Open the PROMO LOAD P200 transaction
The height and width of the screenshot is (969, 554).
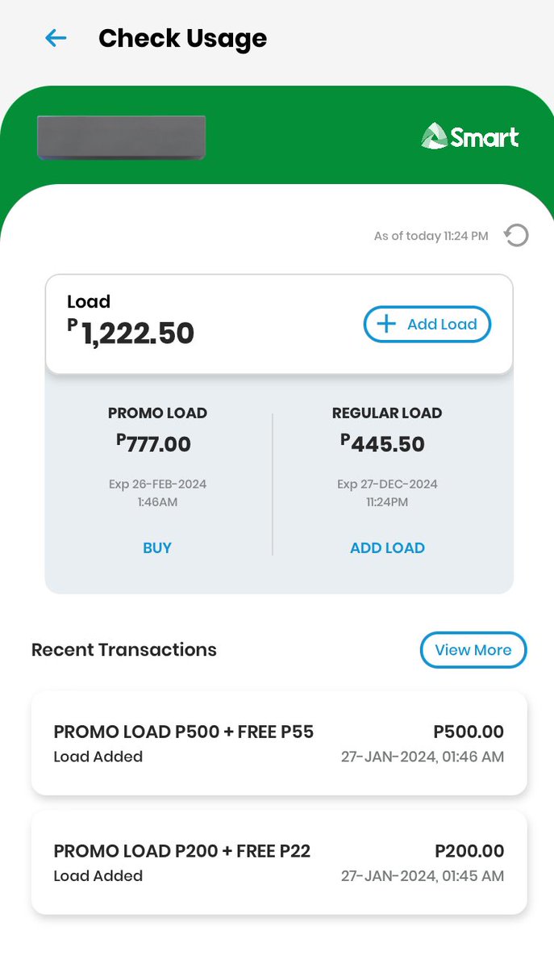tap(279, 862)
